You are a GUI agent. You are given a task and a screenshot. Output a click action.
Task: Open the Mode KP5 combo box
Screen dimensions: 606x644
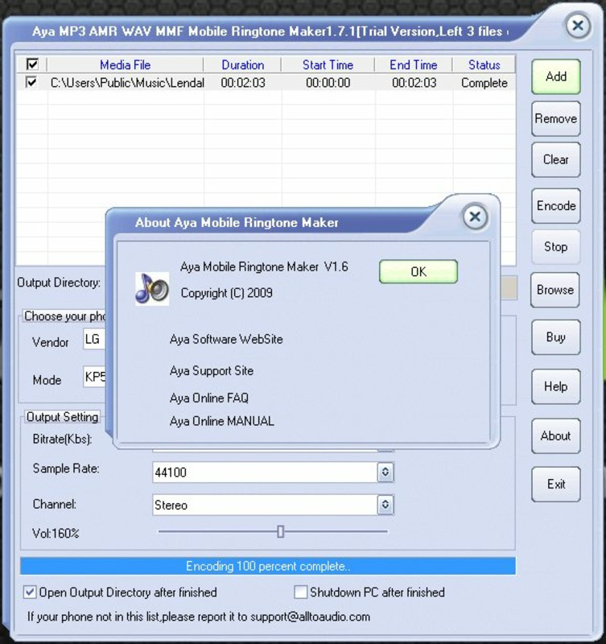click(94, 377)
